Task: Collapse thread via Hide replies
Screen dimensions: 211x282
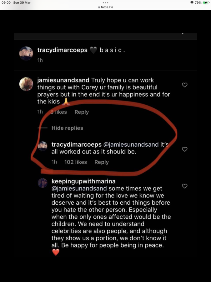Action: pyautogui.click(x=67, y=128)
